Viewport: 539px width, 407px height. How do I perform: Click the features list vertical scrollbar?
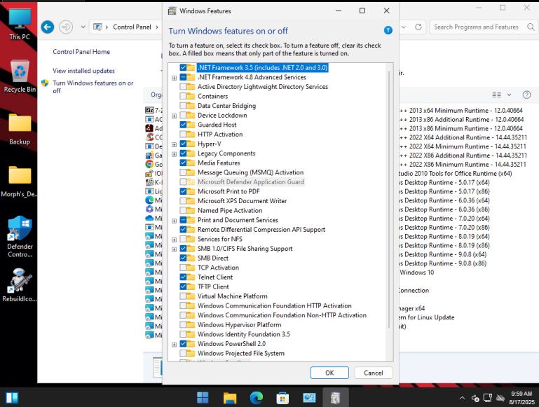click(x=389, y=199)
